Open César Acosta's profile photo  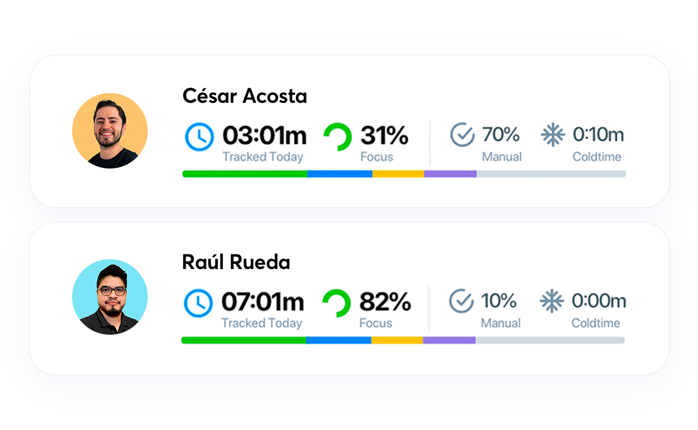pyautogui.click(x=110, y=131)
